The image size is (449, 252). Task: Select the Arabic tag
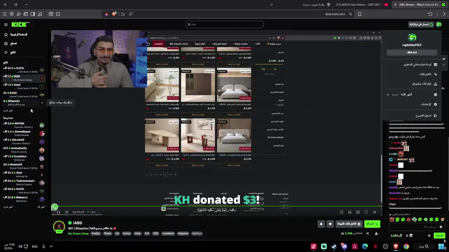tap(96, 233)
